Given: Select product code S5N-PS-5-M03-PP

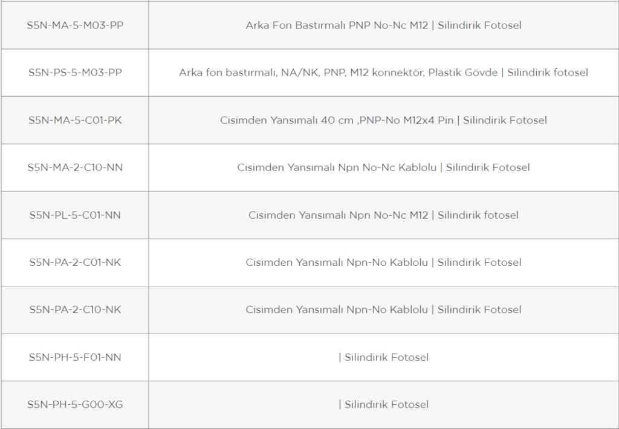Looking at the screenshot, I should (x=75, y=73).
